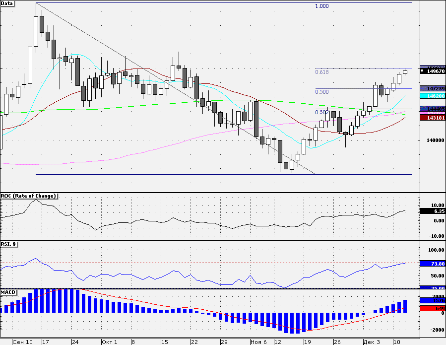
Task: Select the -10.00 ROC axis value
Action: tap(437, 236)
